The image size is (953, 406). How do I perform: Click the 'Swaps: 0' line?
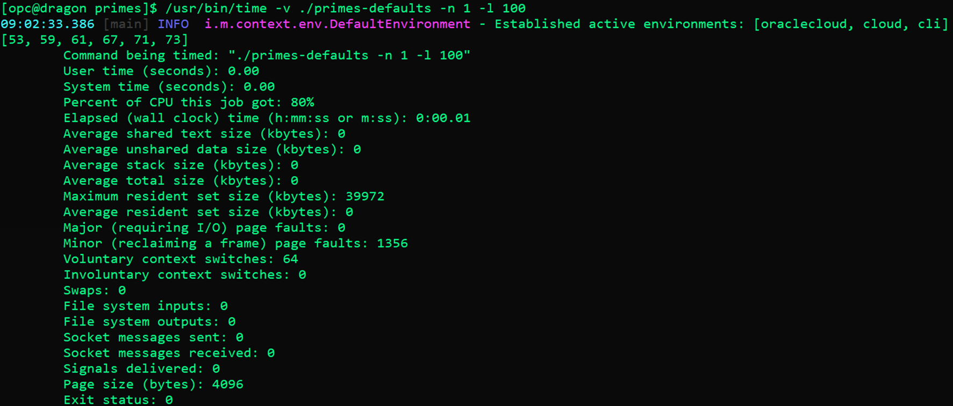point(95,291)
